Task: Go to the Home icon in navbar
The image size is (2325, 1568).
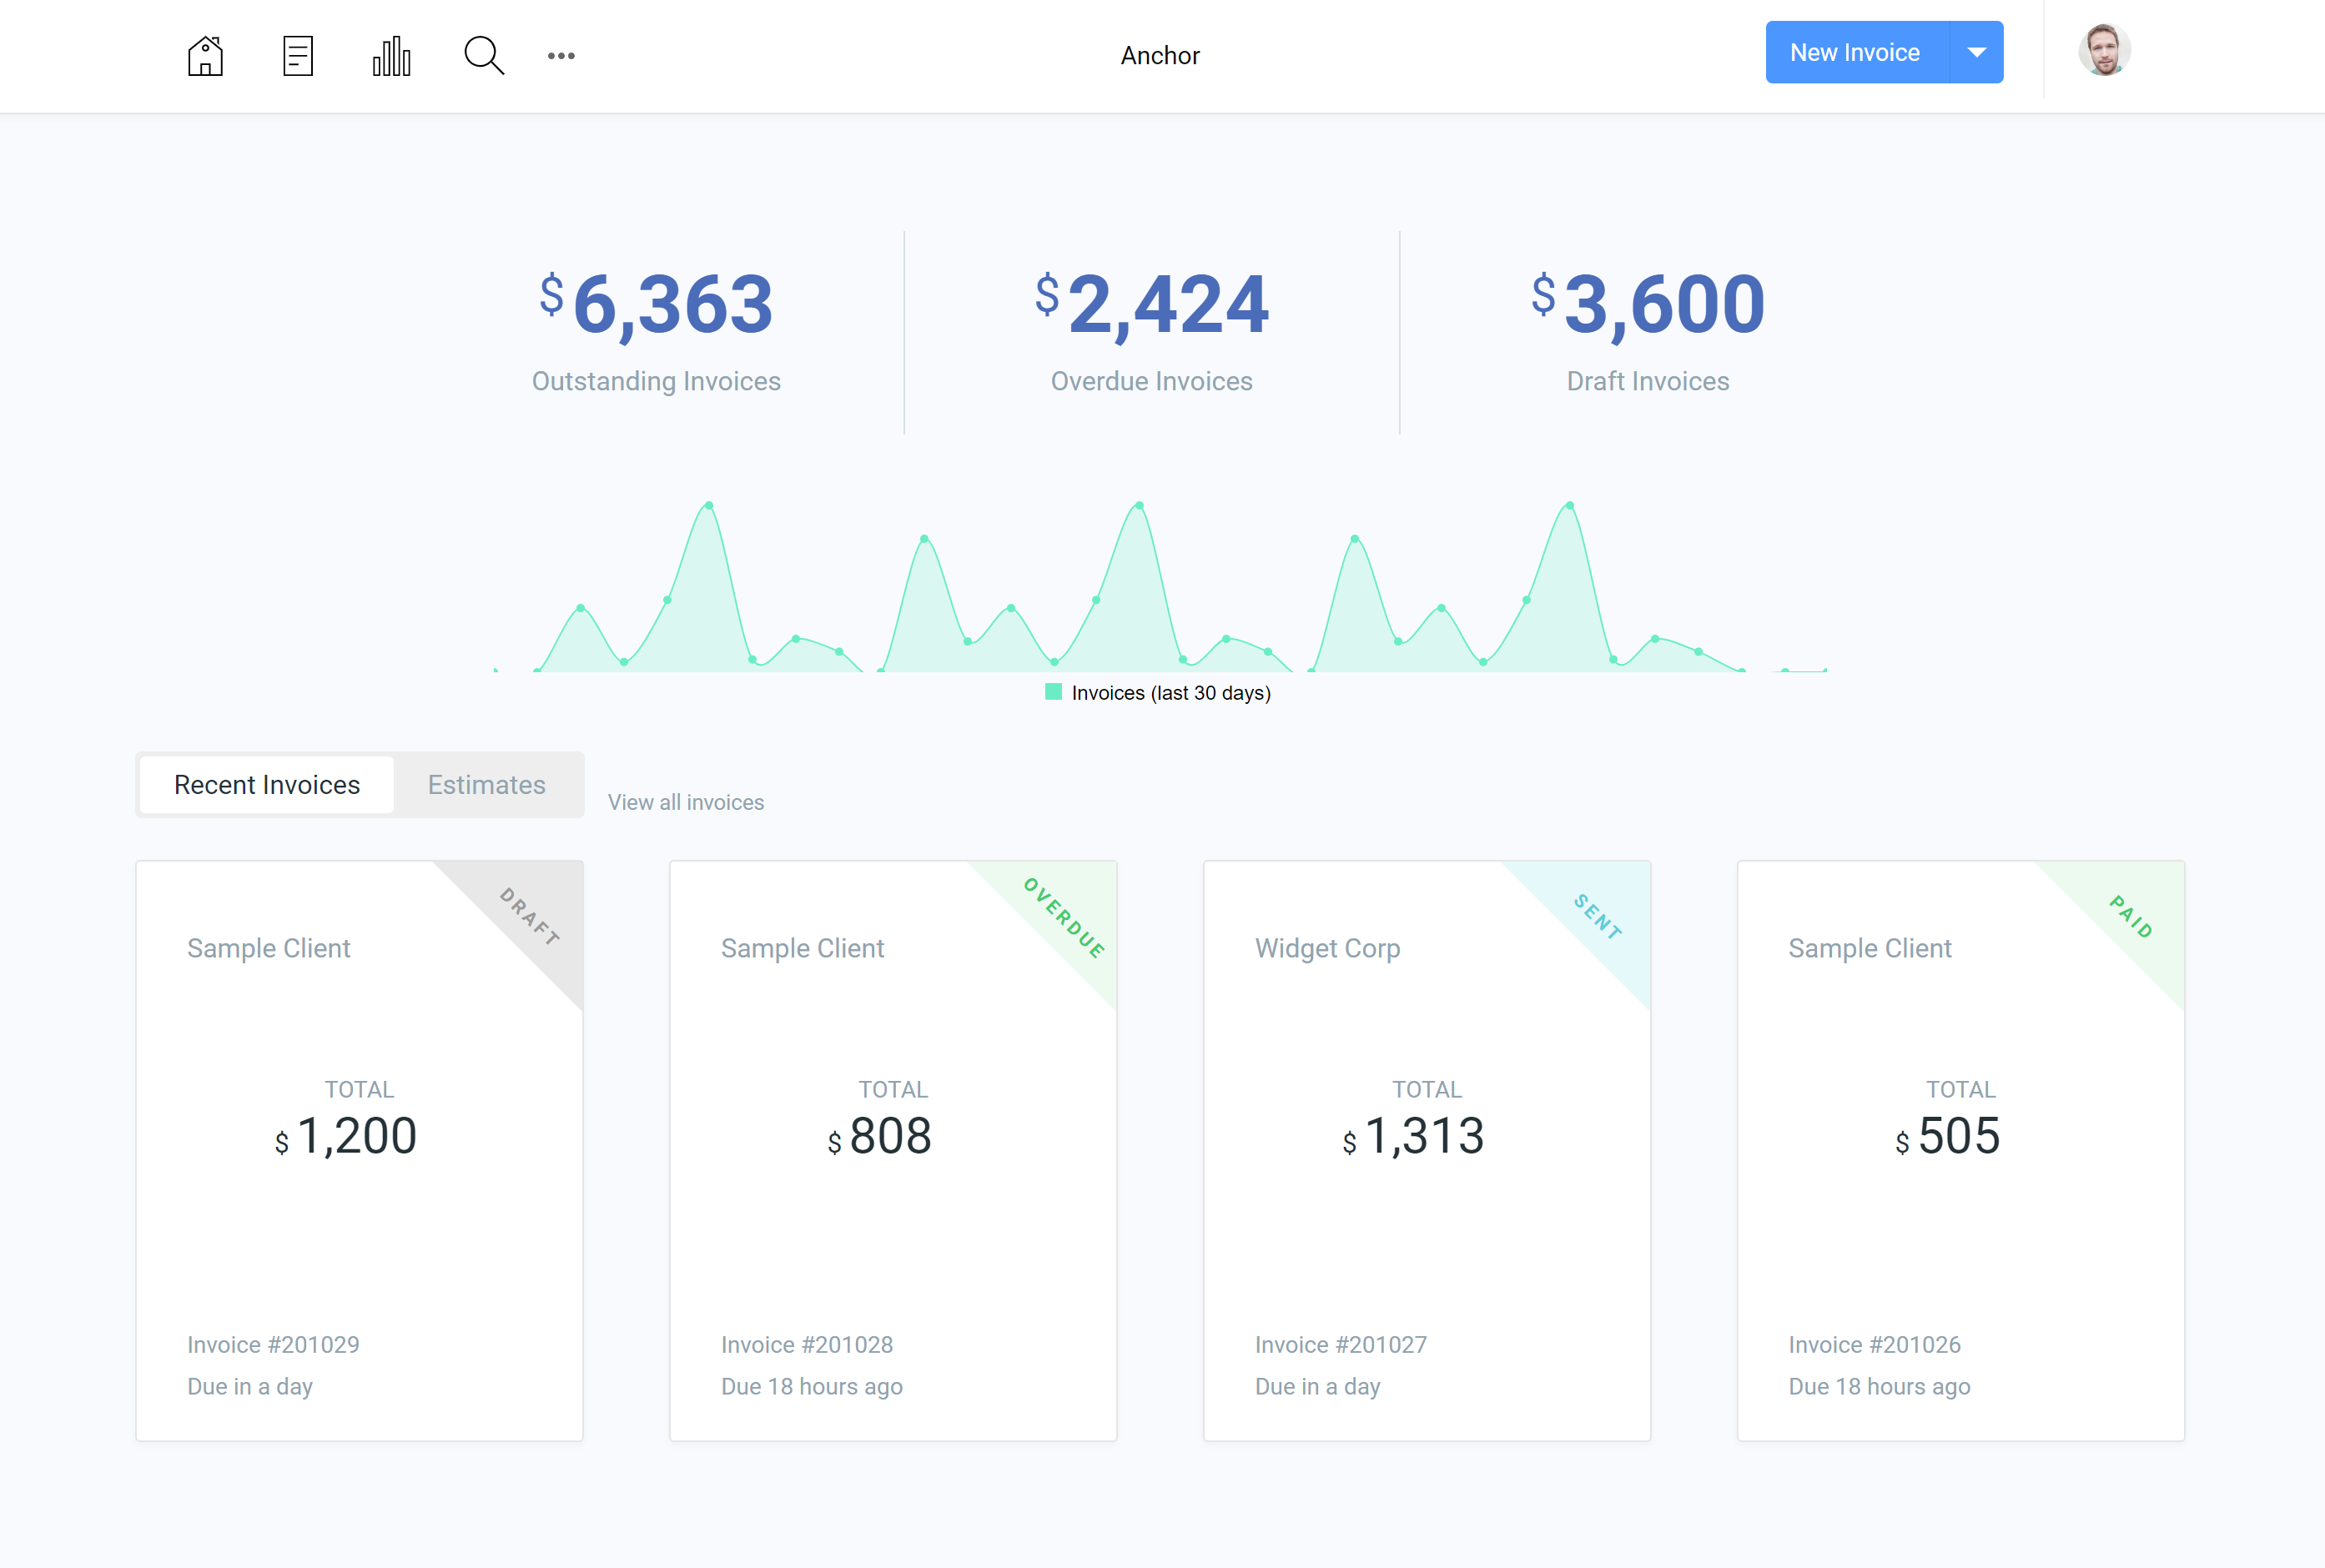Action: tap(205, 56)
